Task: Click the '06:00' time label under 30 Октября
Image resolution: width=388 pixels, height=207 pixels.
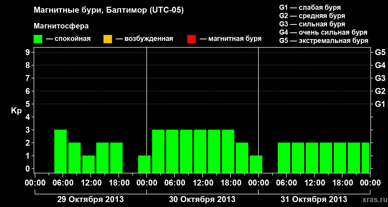Action: pos(174,183)
